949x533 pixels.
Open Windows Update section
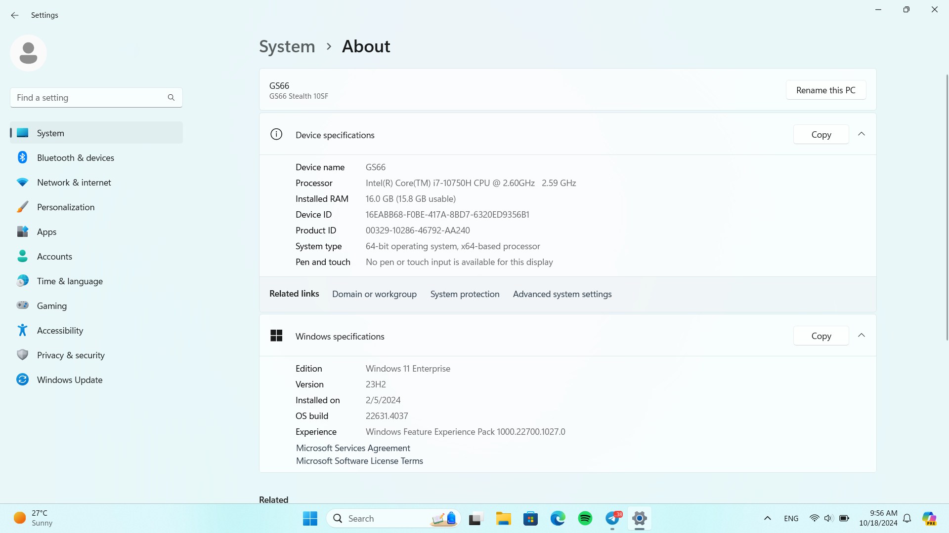(x=69, y=380)
